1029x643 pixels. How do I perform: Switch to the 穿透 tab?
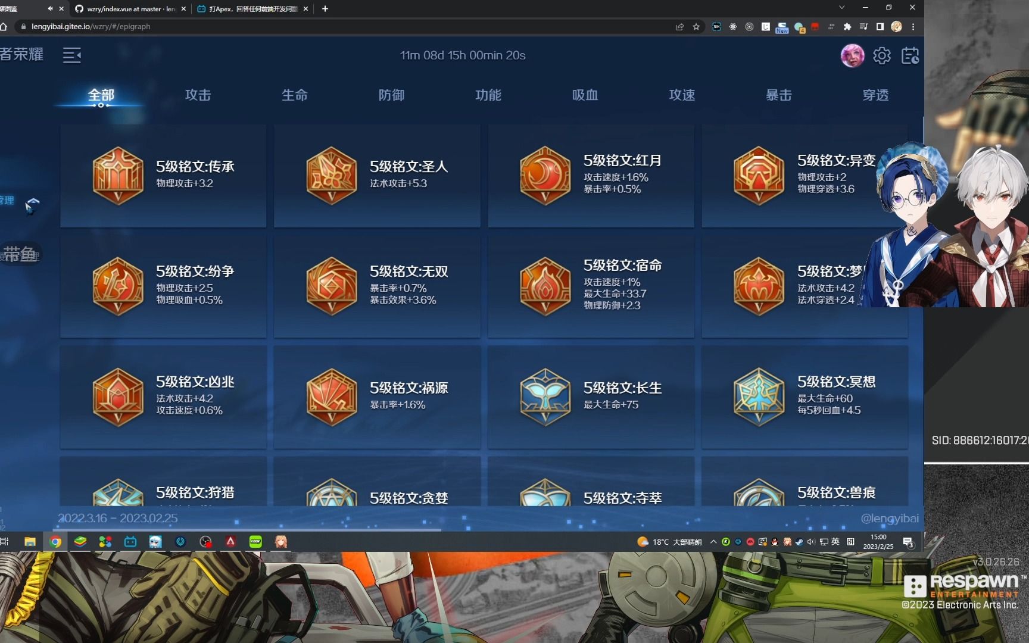point(875,95)
